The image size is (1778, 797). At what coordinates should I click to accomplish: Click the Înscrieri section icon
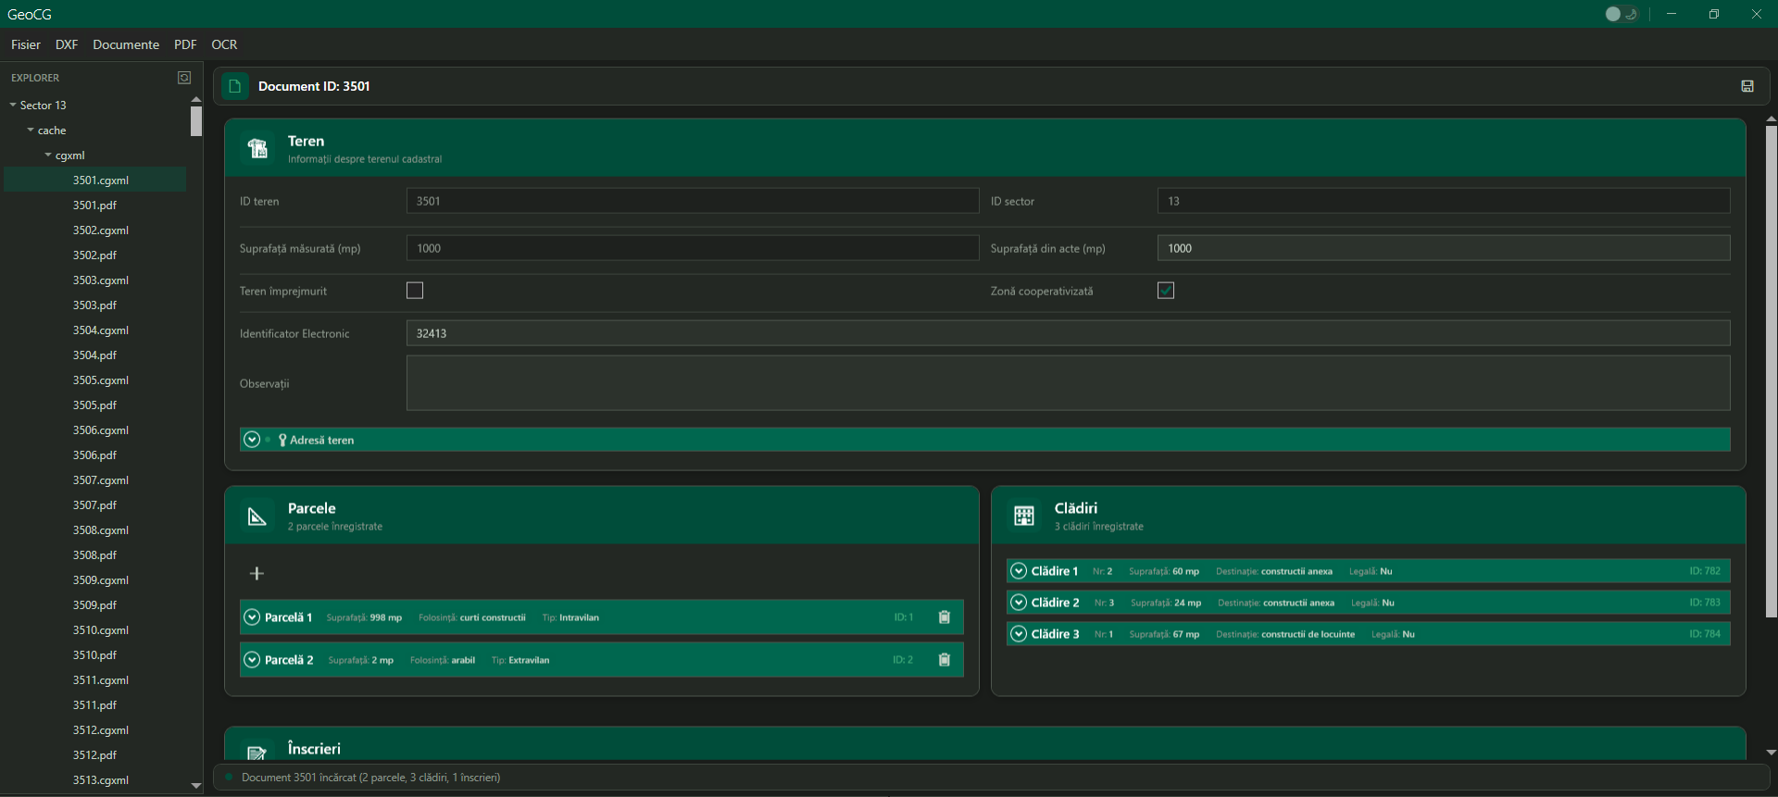point(257,753)
